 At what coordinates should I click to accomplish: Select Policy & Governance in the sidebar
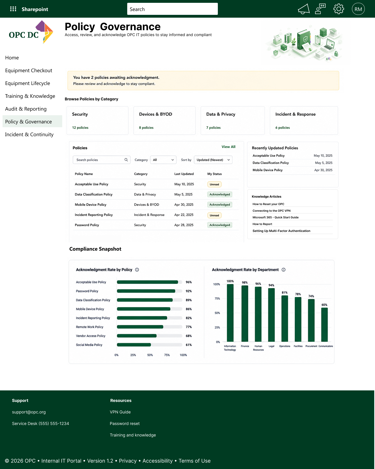(32, 121)
